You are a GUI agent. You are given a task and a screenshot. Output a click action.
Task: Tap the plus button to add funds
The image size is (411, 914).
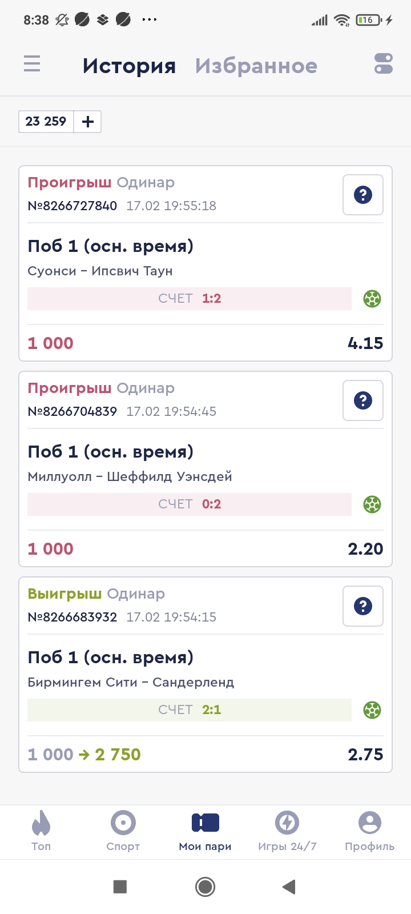[88, 122]
